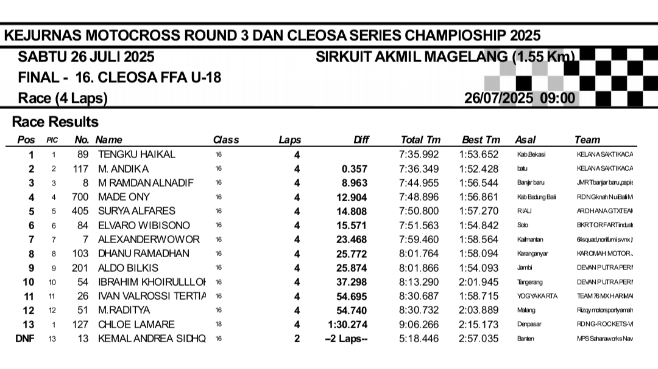Click the "Team" column header
Image resolution: width=658 pixels, height=369 pixels.
tap(587, 140)
